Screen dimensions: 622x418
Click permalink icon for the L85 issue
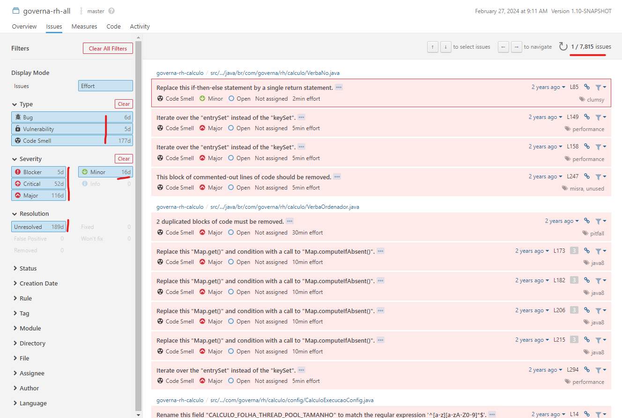(x=587, y=87)
